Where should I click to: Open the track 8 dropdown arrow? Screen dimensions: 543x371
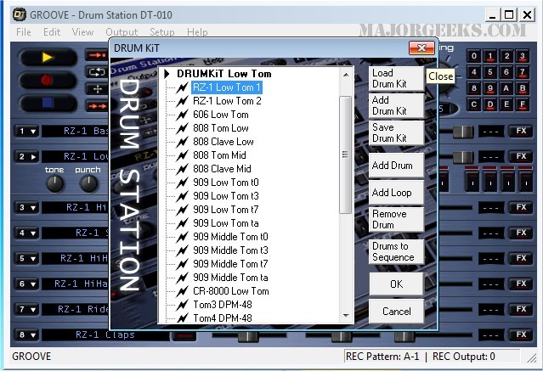tap(33, 335)
